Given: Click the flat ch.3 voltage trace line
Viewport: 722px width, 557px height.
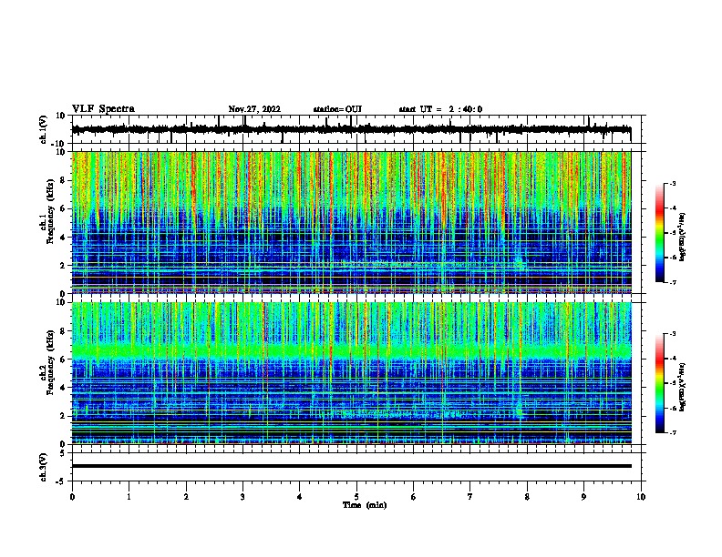Looking at the screenshot, I should pos(351,466).
